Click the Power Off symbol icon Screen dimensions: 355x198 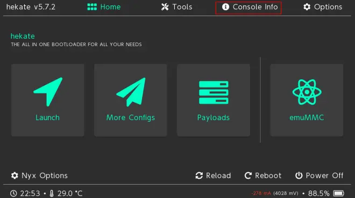pyautogui.click(x=299, y=175)
